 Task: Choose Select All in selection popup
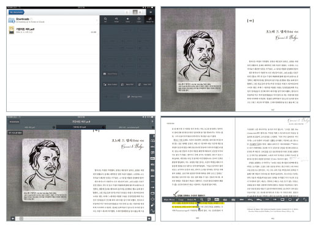click(192, 199)
